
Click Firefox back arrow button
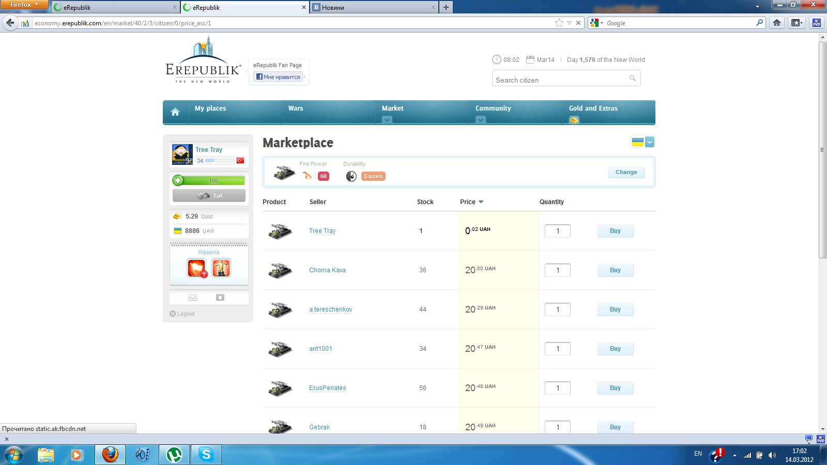10,23
